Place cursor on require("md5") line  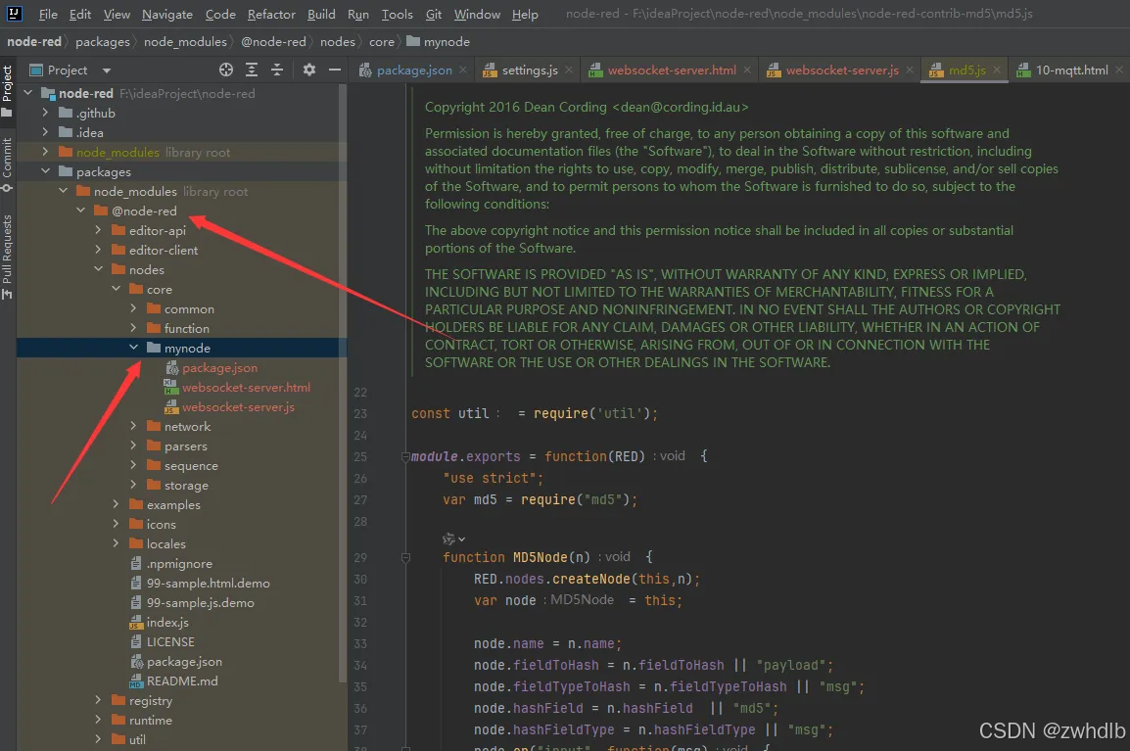click(540, 499)
